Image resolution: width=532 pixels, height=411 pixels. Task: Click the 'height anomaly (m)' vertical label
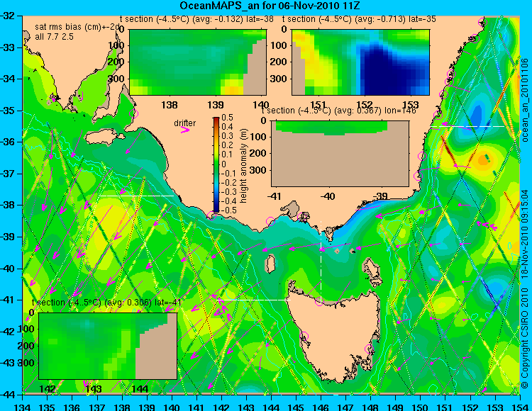coord(243,166)
